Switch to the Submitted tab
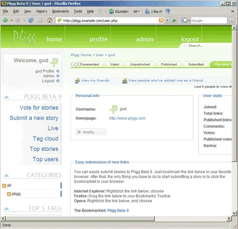Screen dimensions: 238x229 click(196, 64)
